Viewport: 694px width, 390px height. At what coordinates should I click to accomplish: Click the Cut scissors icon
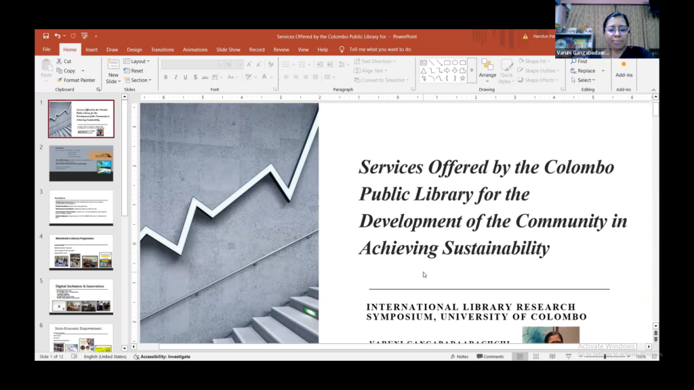59,62
